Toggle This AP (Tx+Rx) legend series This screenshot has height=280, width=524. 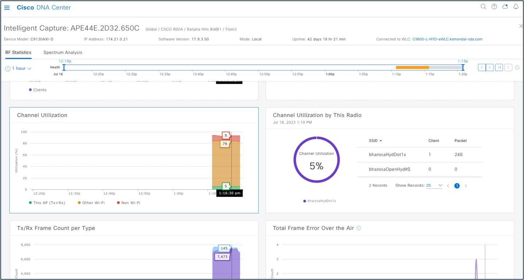tap(47, 203)
